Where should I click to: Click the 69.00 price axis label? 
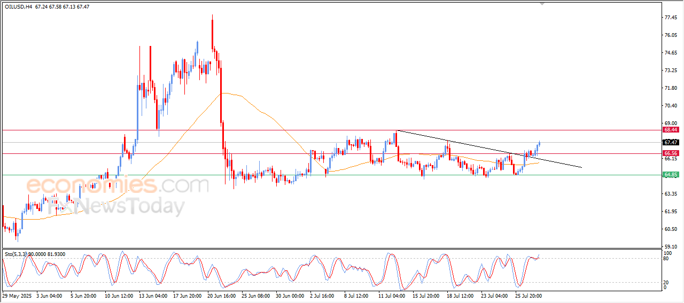click(x=671, y=123)
